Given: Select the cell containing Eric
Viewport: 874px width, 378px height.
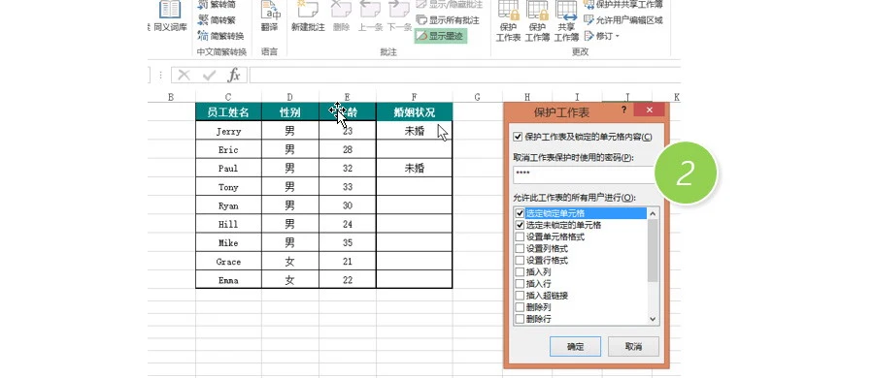Looking at the screenshot, I should click(228, 150).
